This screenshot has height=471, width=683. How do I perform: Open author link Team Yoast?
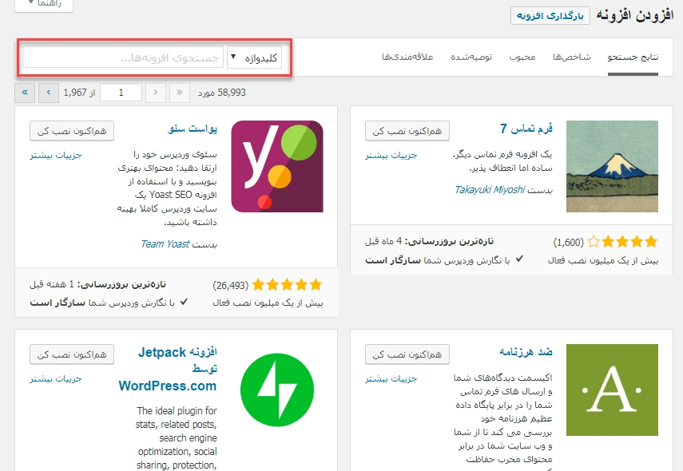(x=165, y=243)
